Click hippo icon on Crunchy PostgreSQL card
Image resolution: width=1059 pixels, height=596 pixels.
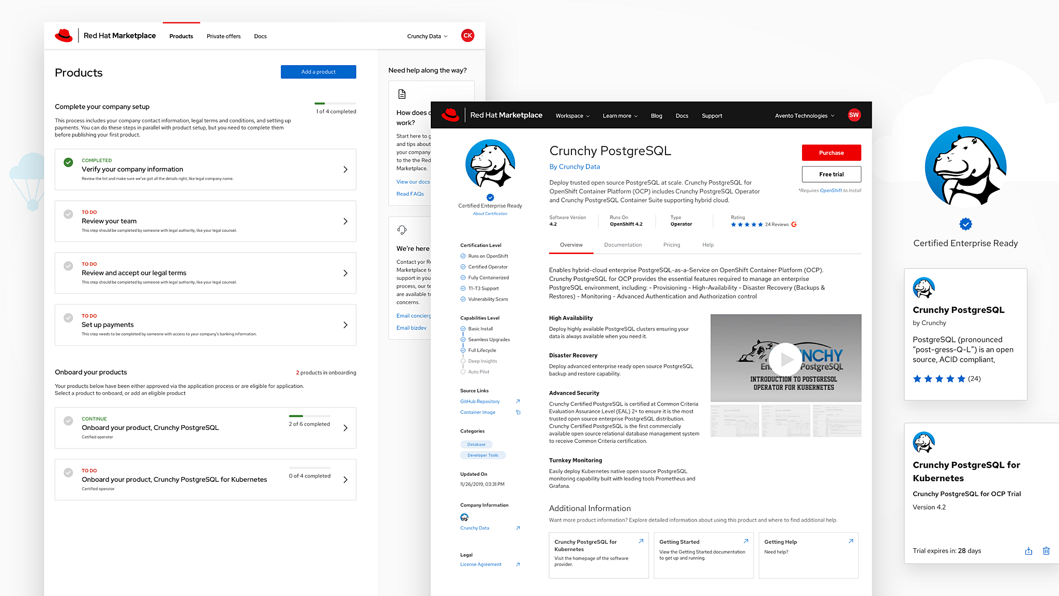click(924, 288)
